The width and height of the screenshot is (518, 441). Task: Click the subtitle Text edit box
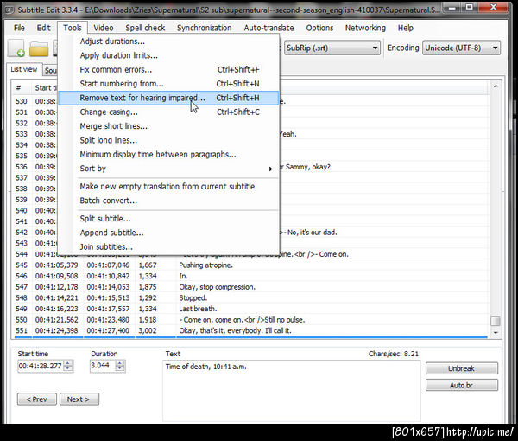[292, 391]
